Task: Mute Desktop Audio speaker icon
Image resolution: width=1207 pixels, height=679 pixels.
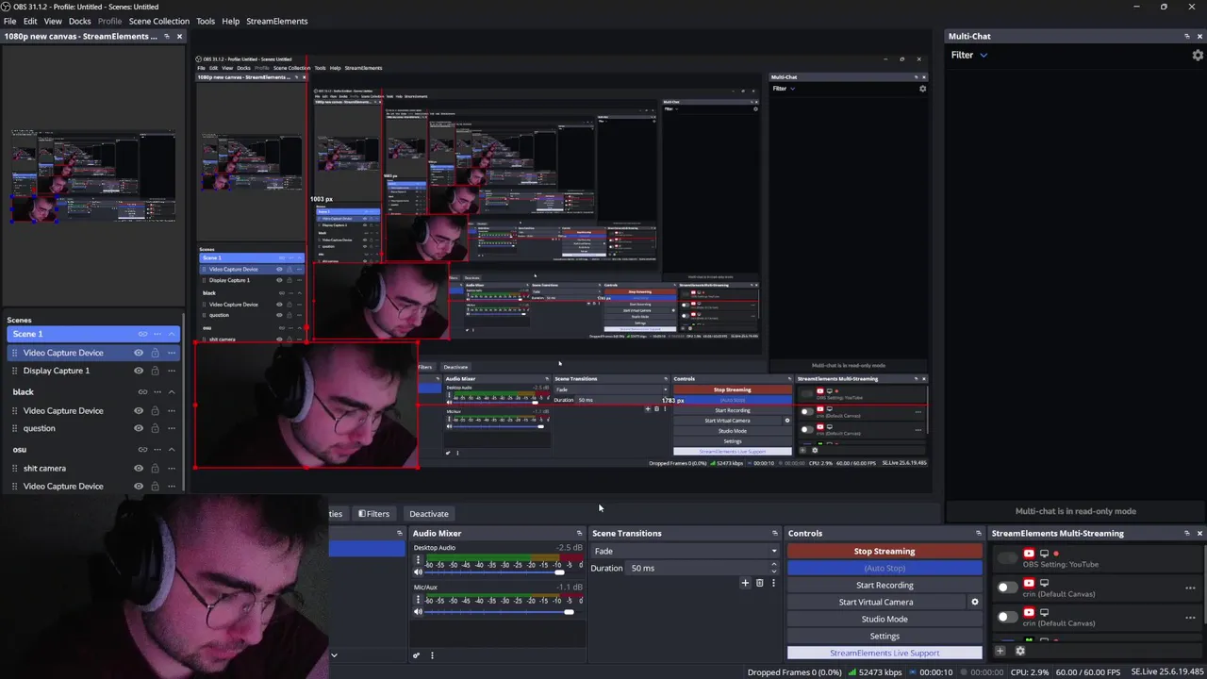Action: coord(418,571)
